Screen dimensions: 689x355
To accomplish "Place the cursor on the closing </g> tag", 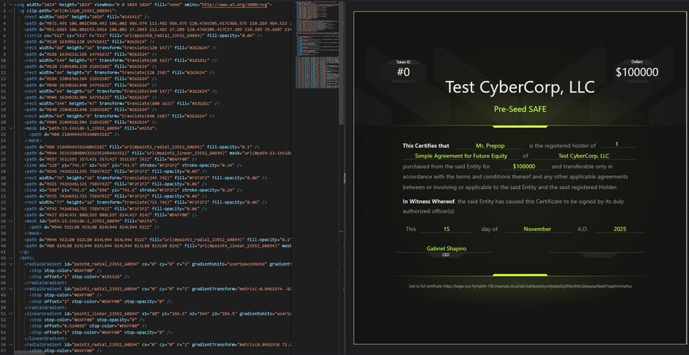I will [24, 252].
